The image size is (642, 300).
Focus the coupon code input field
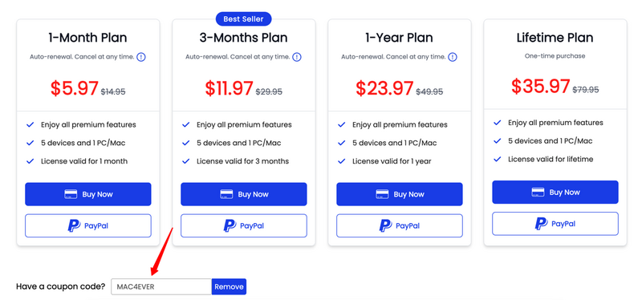coord(161,286)
